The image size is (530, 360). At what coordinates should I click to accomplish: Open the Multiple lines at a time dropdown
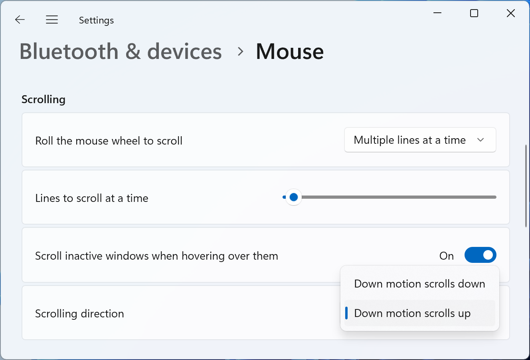[x=410, y=140]
